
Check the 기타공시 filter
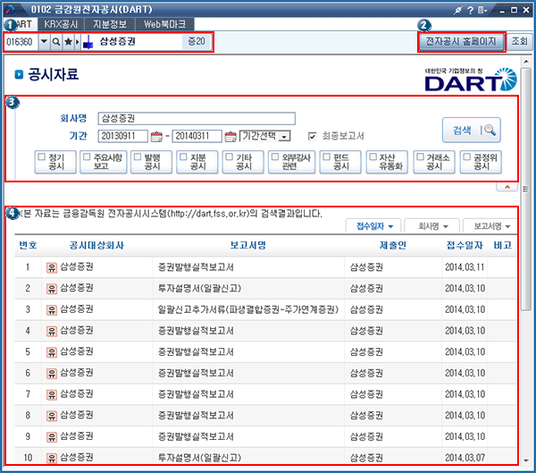click(x=230, y=157)
